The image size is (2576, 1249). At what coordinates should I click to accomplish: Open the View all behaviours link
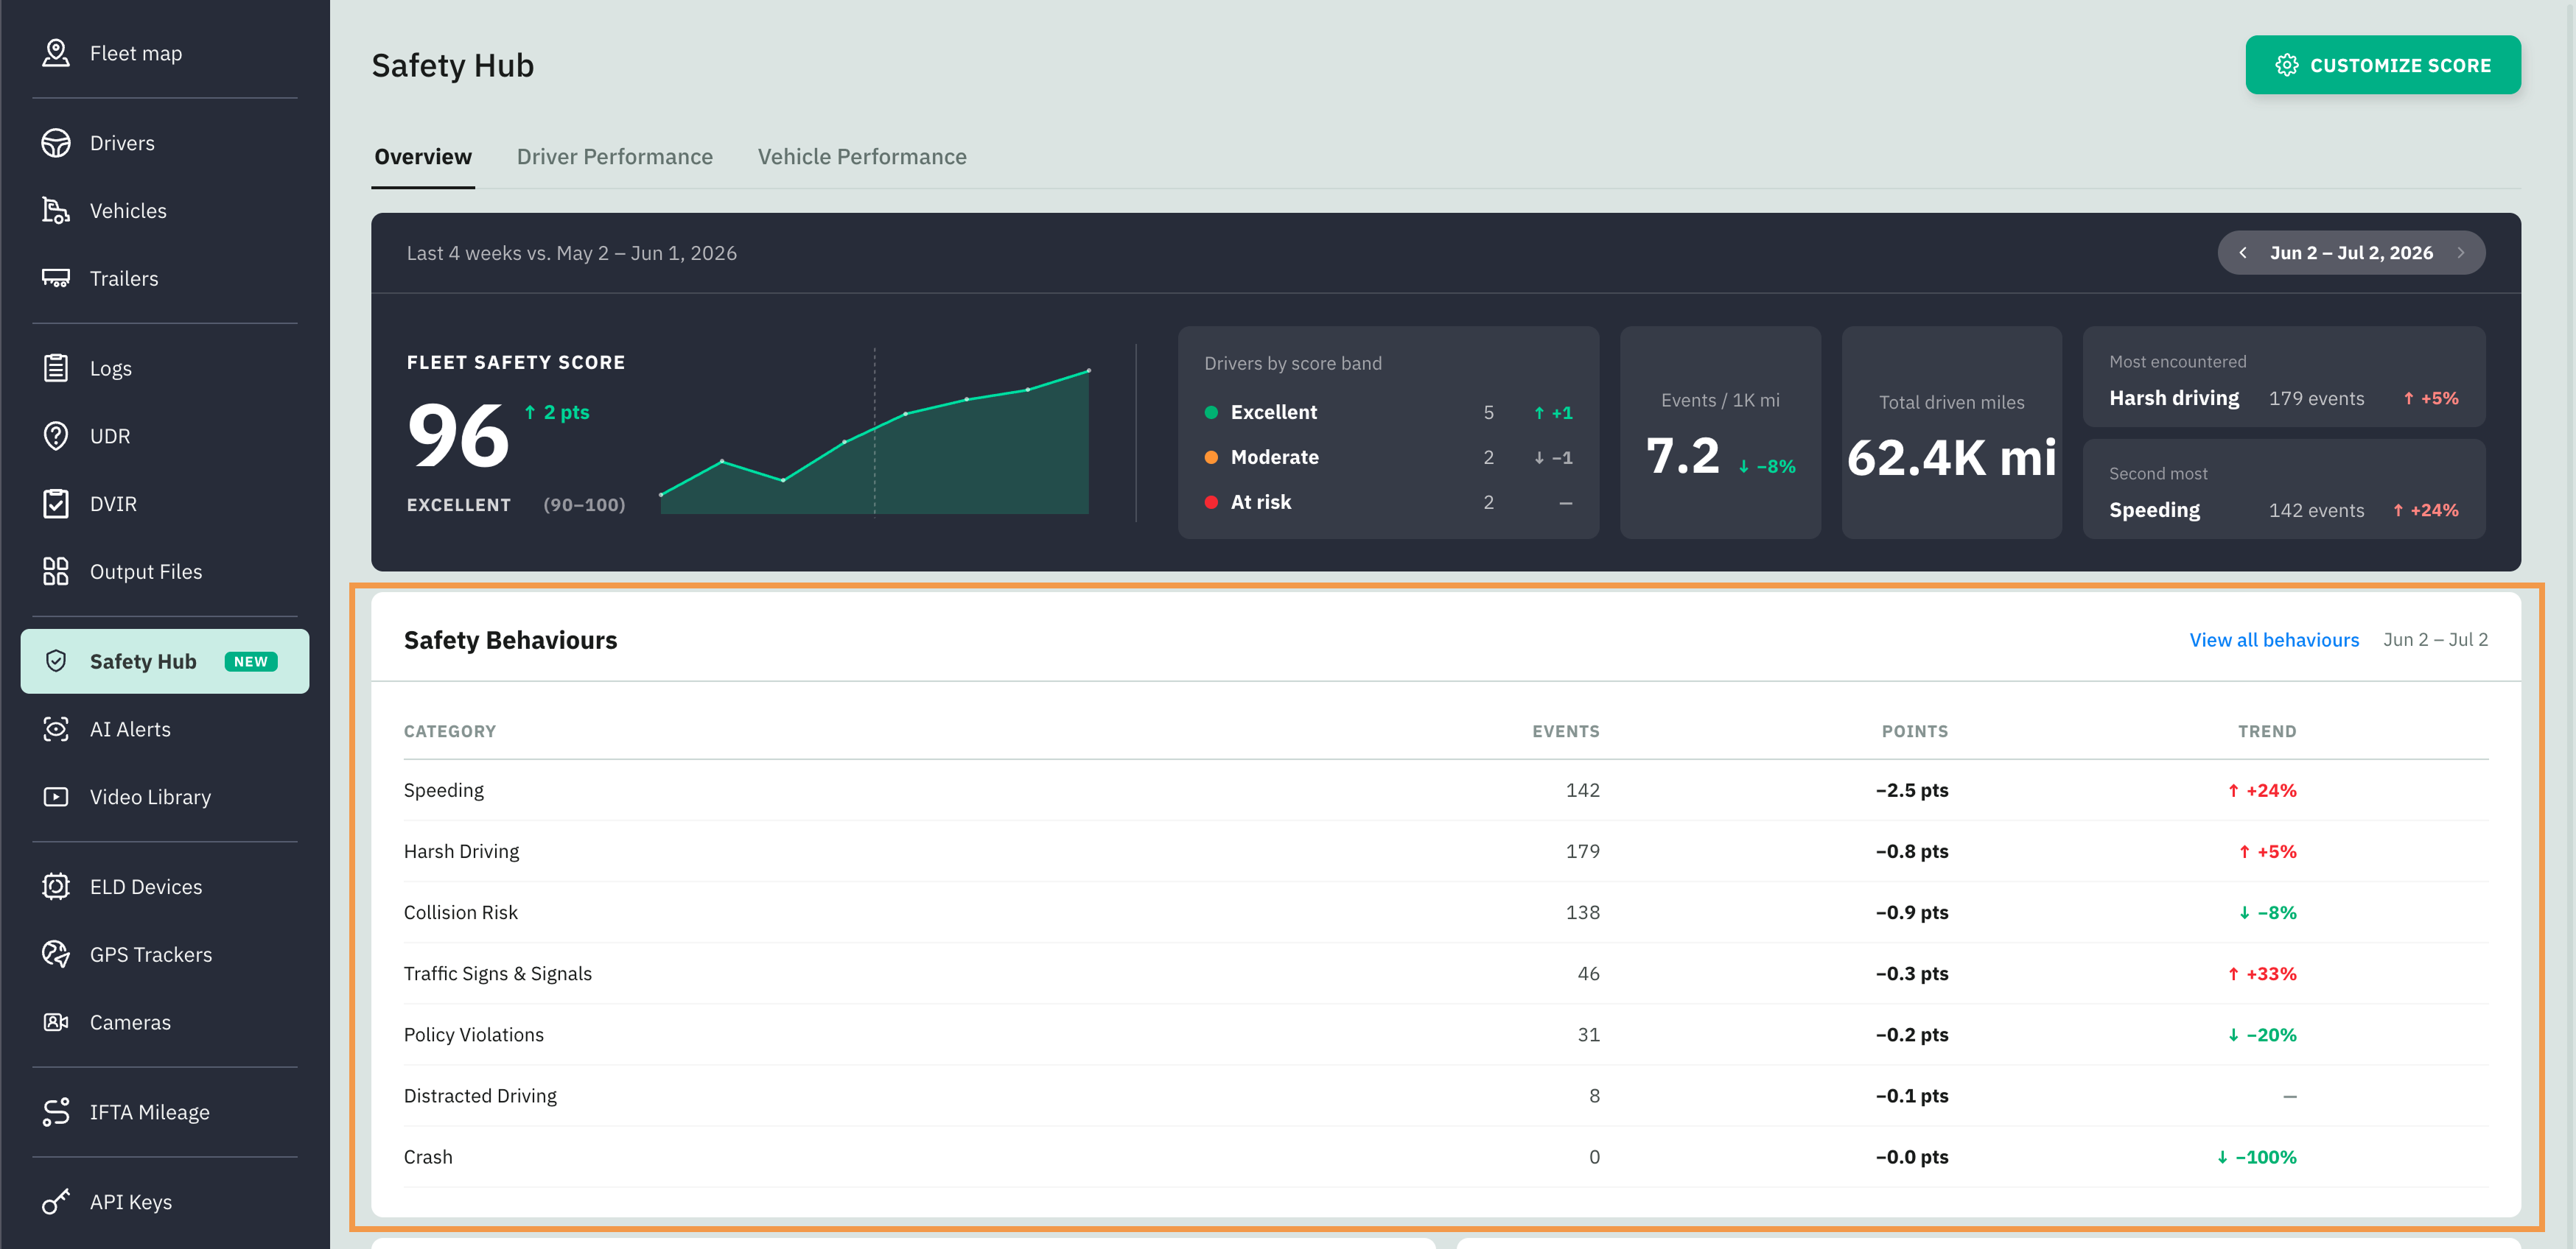2273,641
